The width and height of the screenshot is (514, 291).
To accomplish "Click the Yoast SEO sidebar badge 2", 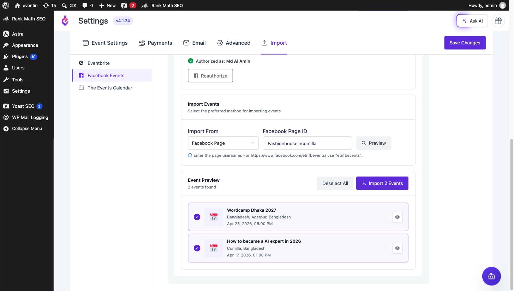I will [x=40, y=106].
